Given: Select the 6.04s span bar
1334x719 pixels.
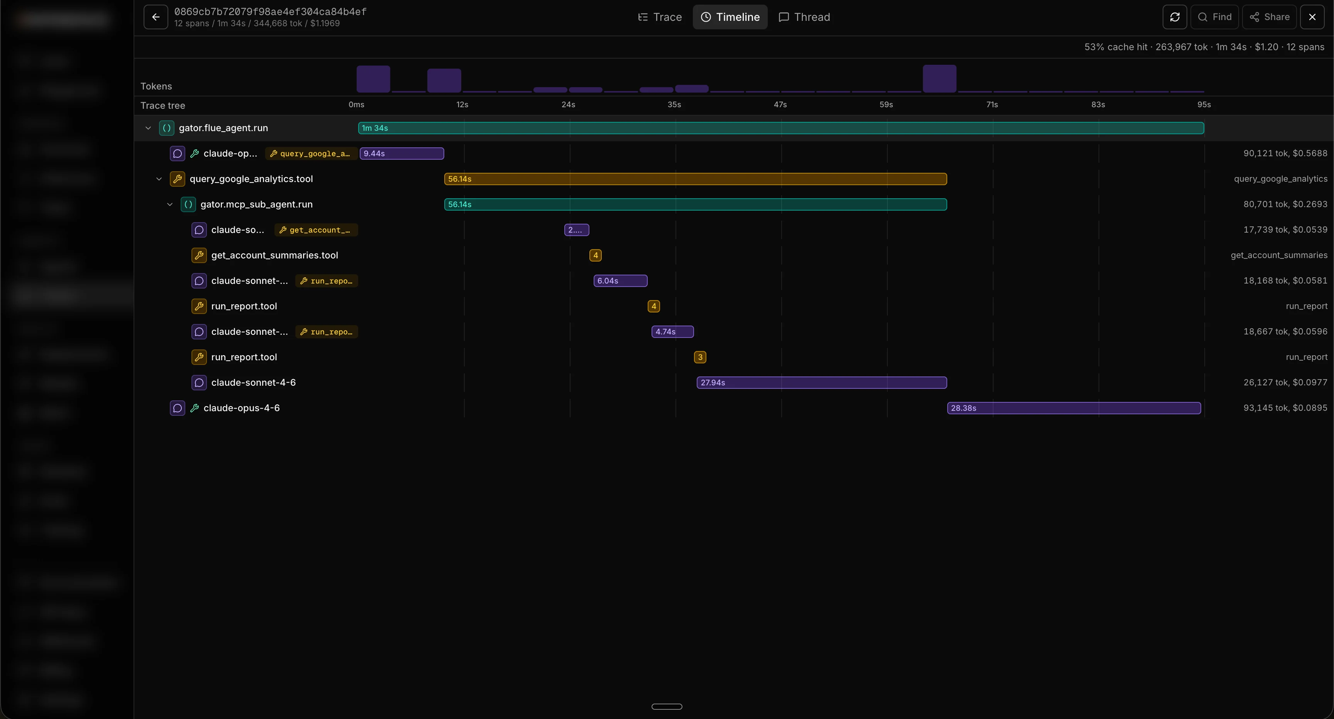Looking at the screenshot, I should coord(620,280).
